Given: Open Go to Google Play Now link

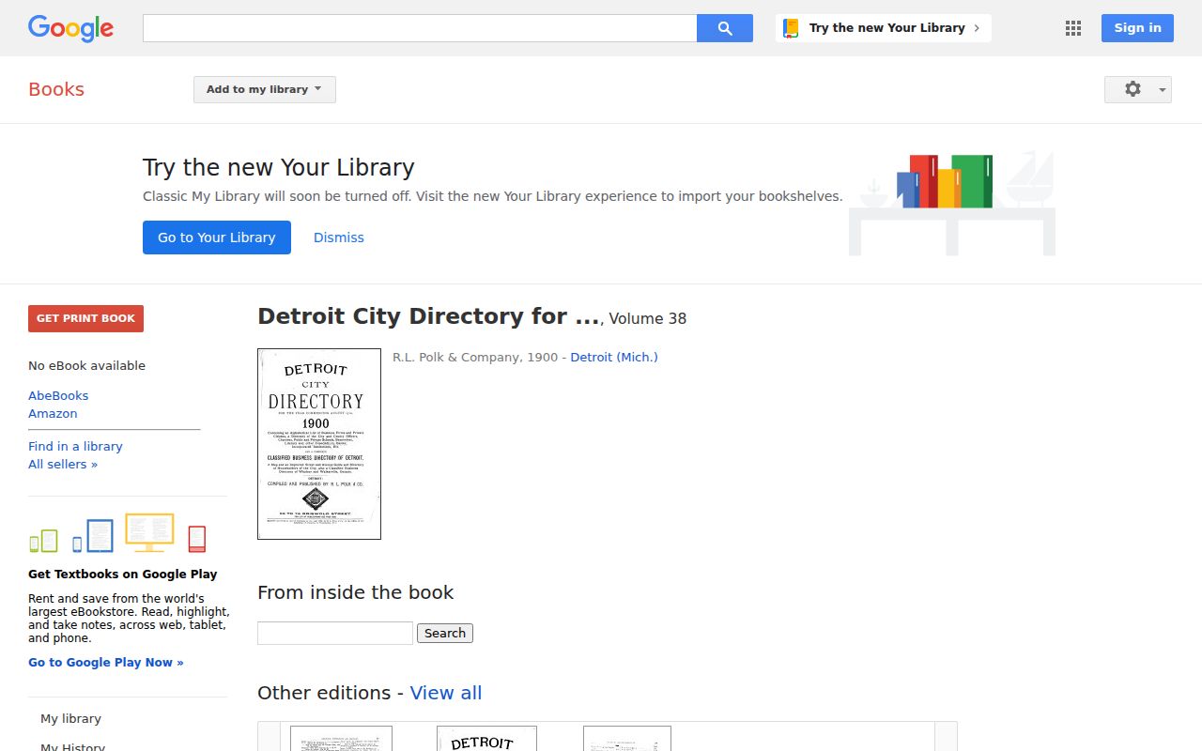Looking at the screenshot, I should (106, 663).
